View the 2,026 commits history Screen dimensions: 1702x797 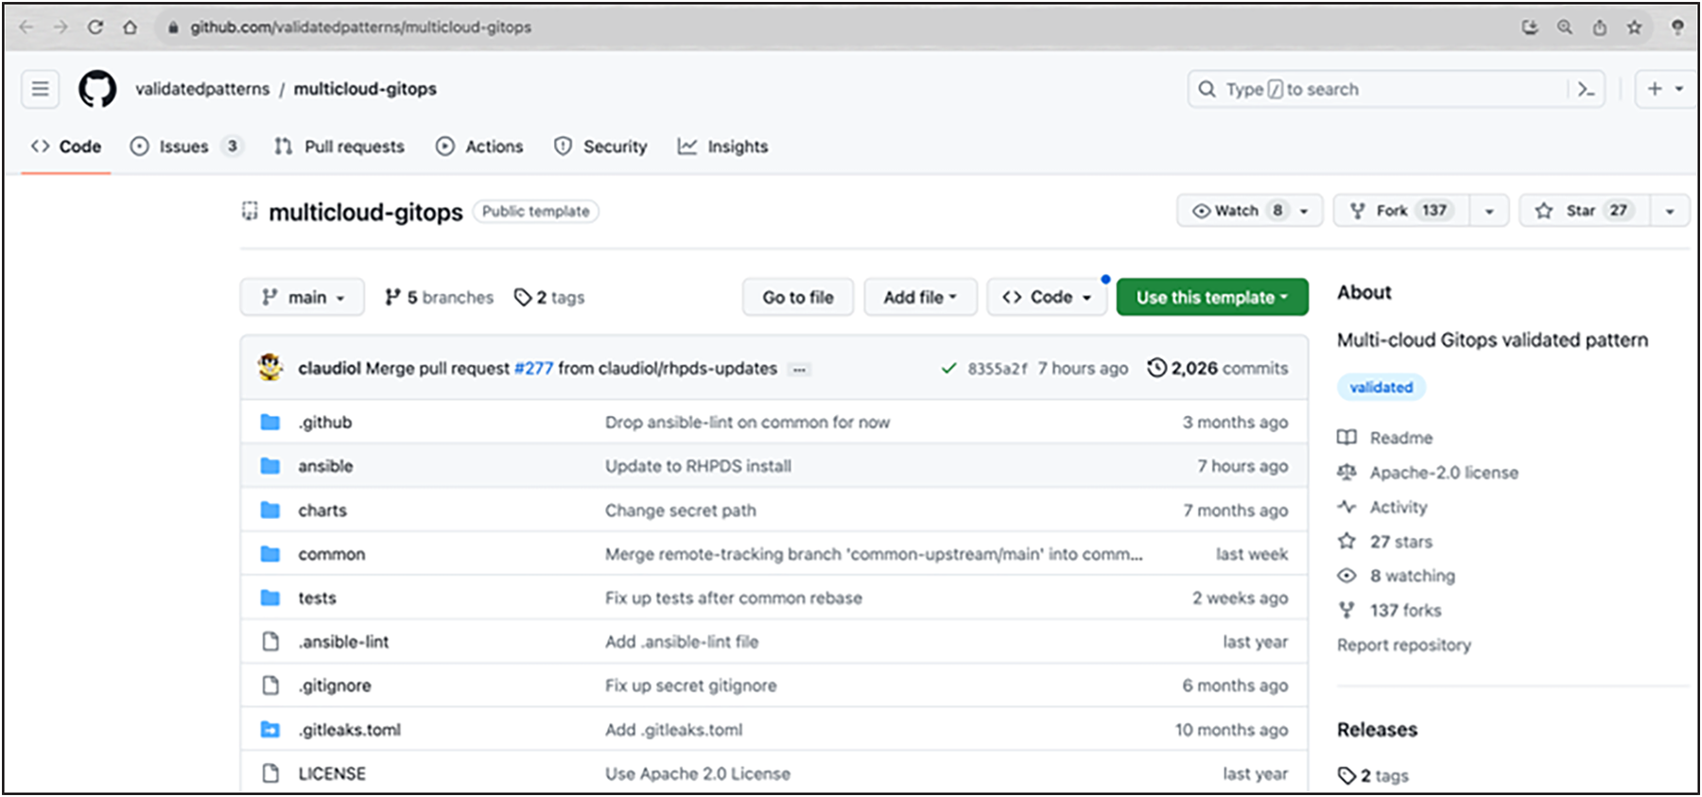(x=1218, y=368)
